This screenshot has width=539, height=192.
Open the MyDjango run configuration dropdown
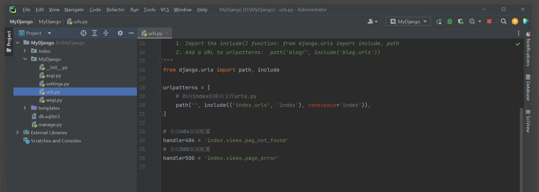point(408,21)
